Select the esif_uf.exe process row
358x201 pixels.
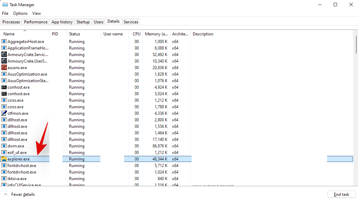click(x=17, y=153)
